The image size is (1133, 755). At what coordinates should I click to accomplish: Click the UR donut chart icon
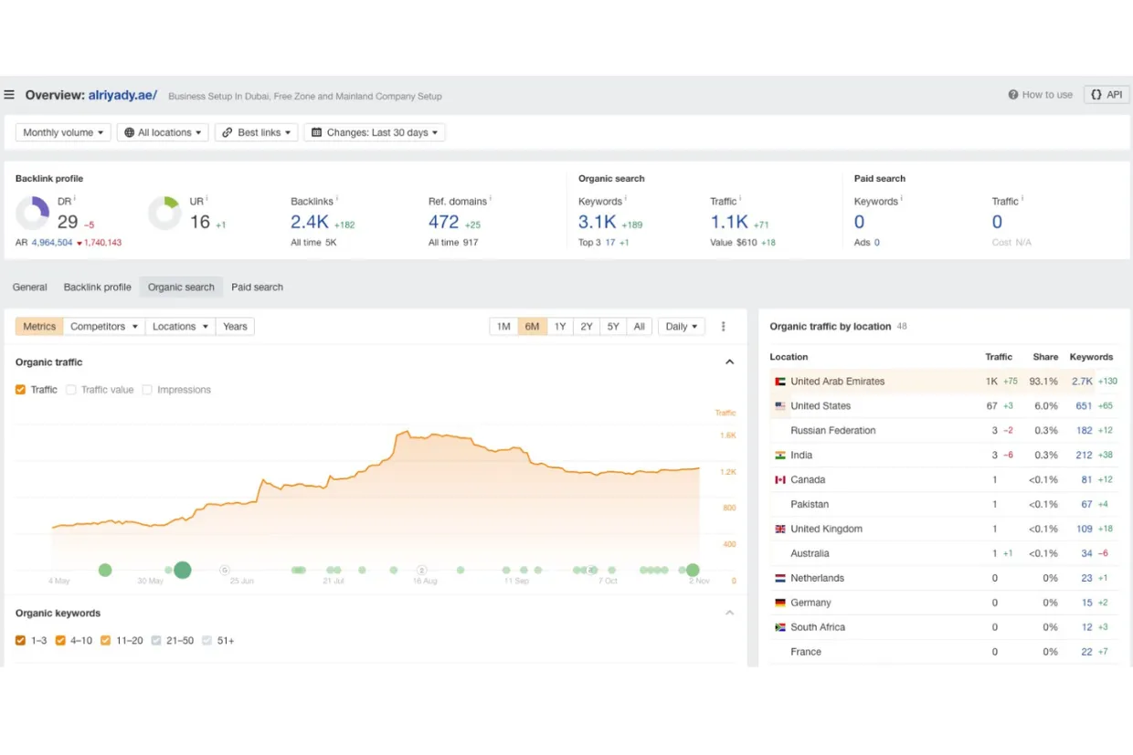pos(164,213)
